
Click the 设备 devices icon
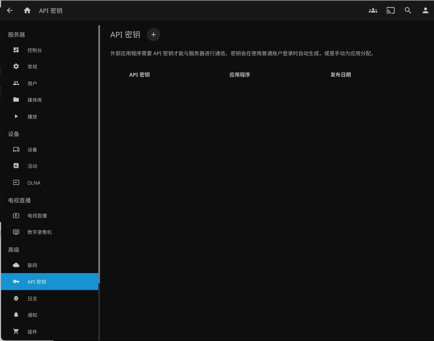click(16, 149)
